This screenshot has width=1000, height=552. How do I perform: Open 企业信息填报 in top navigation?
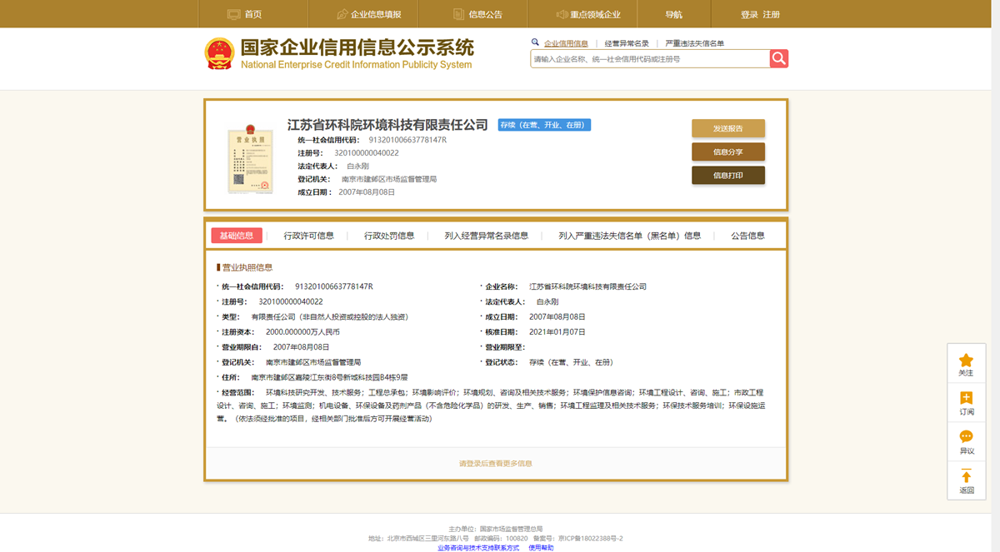(x=376, y=14)
